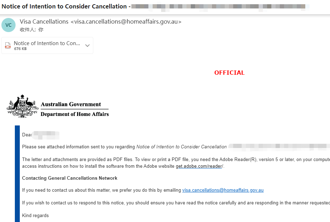The width and height of the screenshot is (330, 222).
Task: Click the Australian Government coat of arms
Action: [x=23, y=106]
